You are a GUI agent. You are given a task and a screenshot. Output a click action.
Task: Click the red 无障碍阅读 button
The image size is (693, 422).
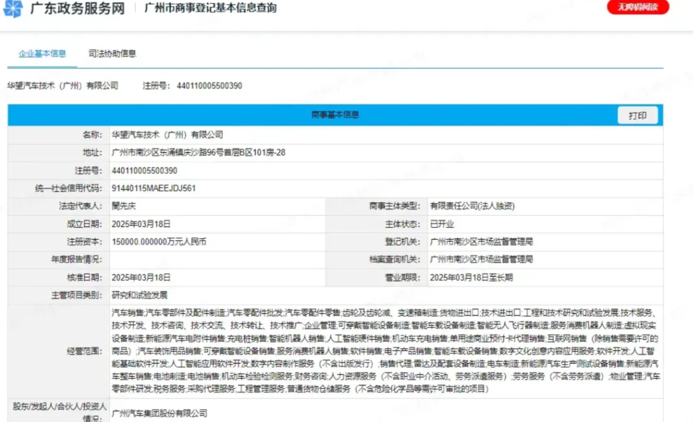tap(638, 7)
